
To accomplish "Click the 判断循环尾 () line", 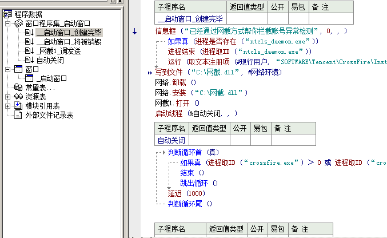I will 190,204.
